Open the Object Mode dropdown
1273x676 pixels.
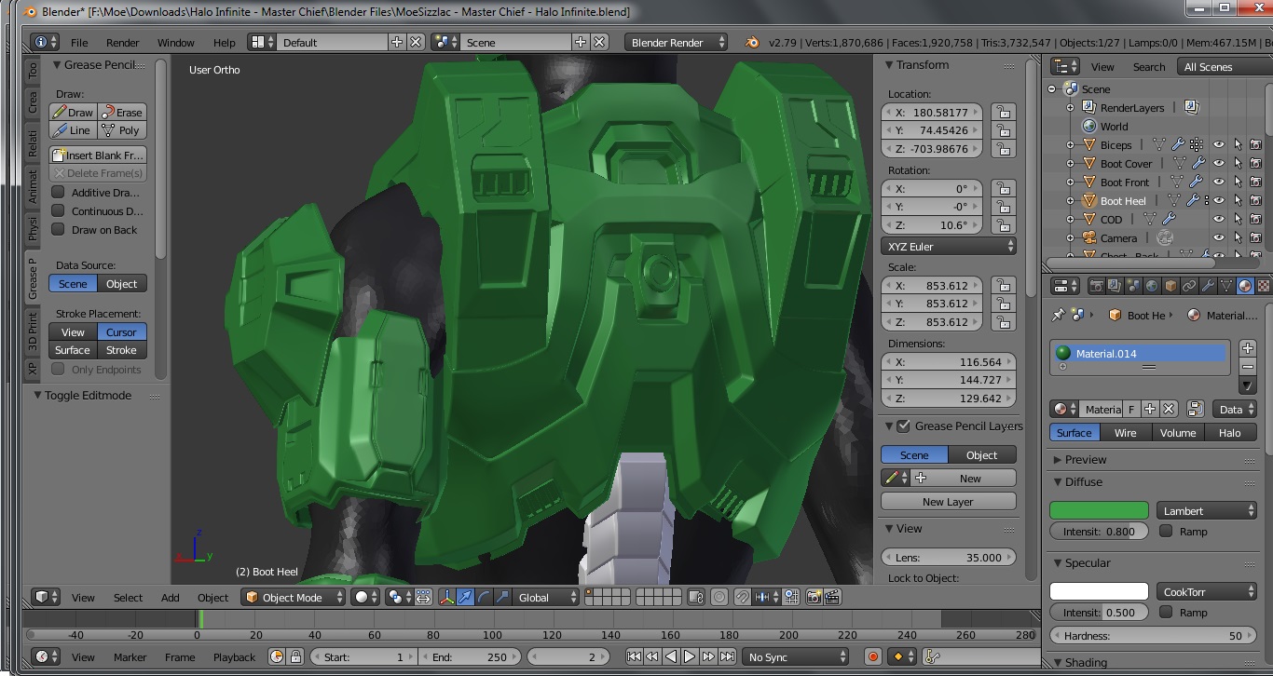(x=294, y=598)
